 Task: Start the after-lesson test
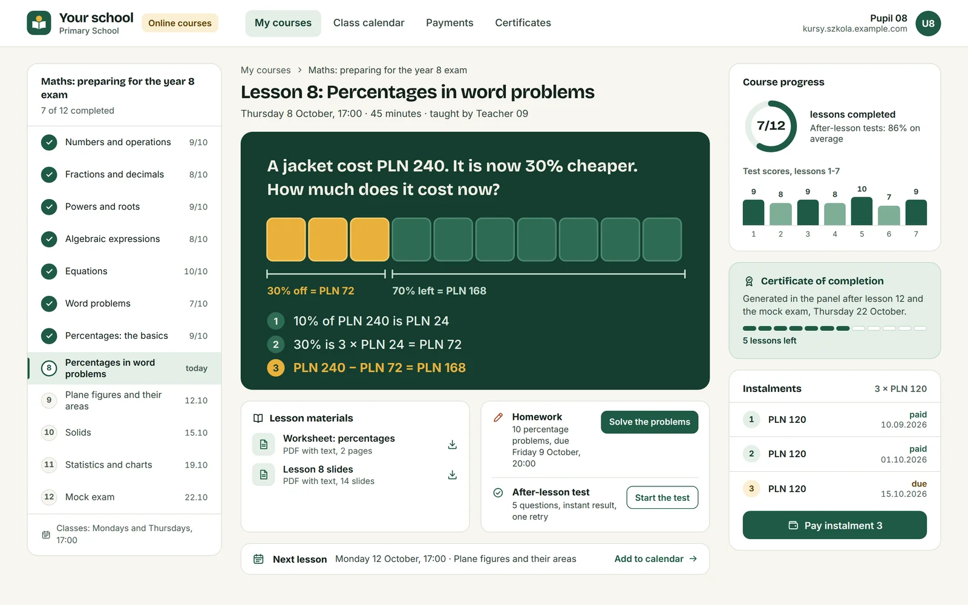[x=662, y=497]
